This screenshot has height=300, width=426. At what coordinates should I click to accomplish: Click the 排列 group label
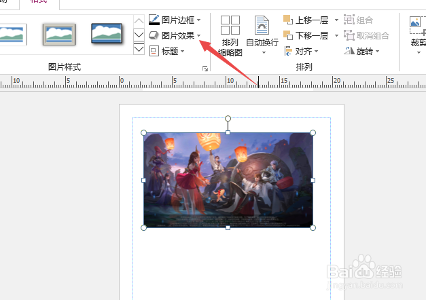pos(304,67)
